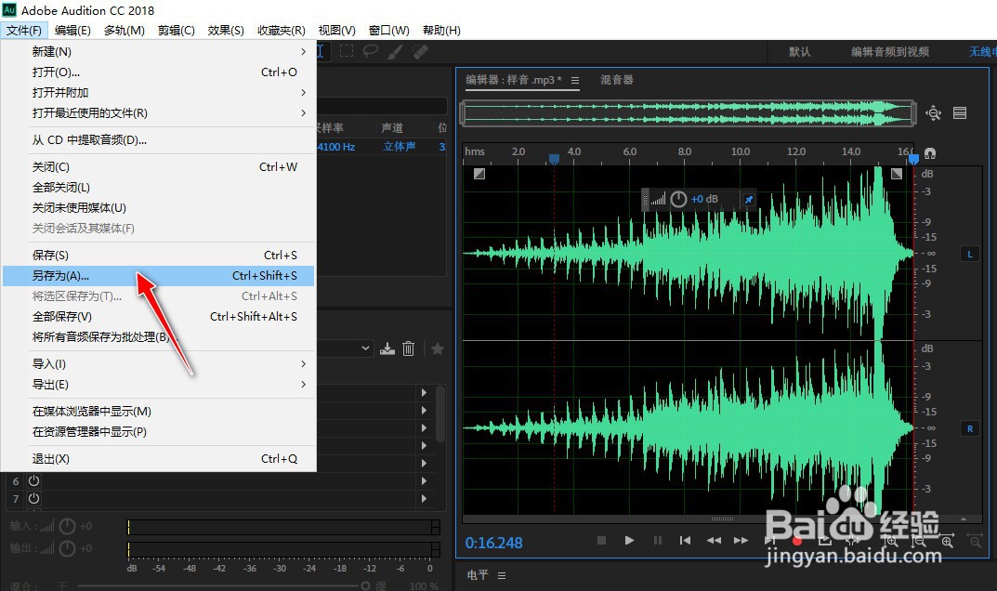Choose 全部关闭(L) menu item
The width and height of the screenshot is (997, 591).
click(159, 187)
